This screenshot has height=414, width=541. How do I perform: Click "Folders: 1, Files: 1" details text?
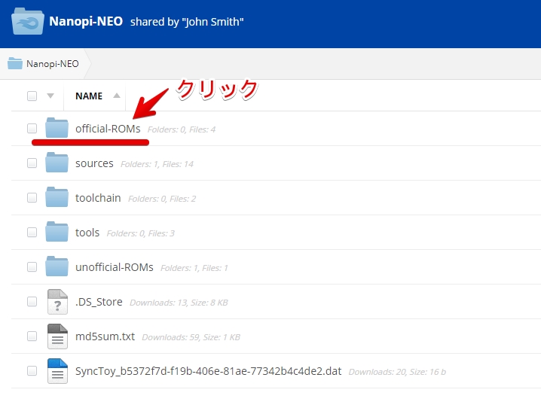click(194, 268)
